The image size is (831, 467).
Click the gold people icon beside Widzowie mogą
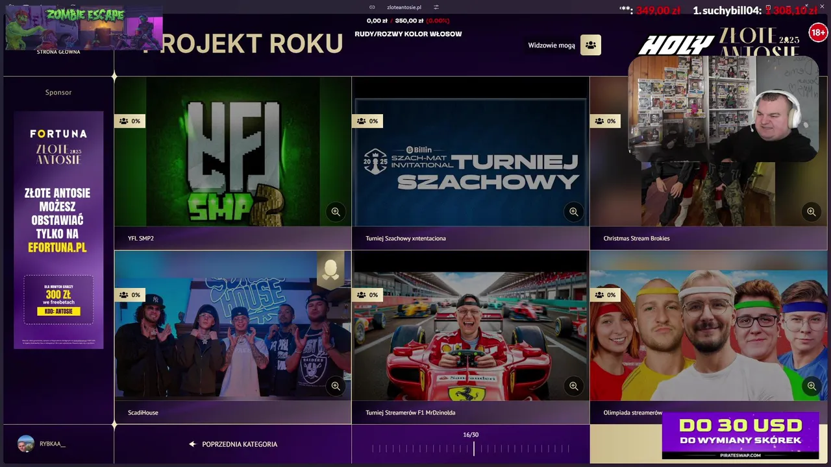(x=590, y=45)
